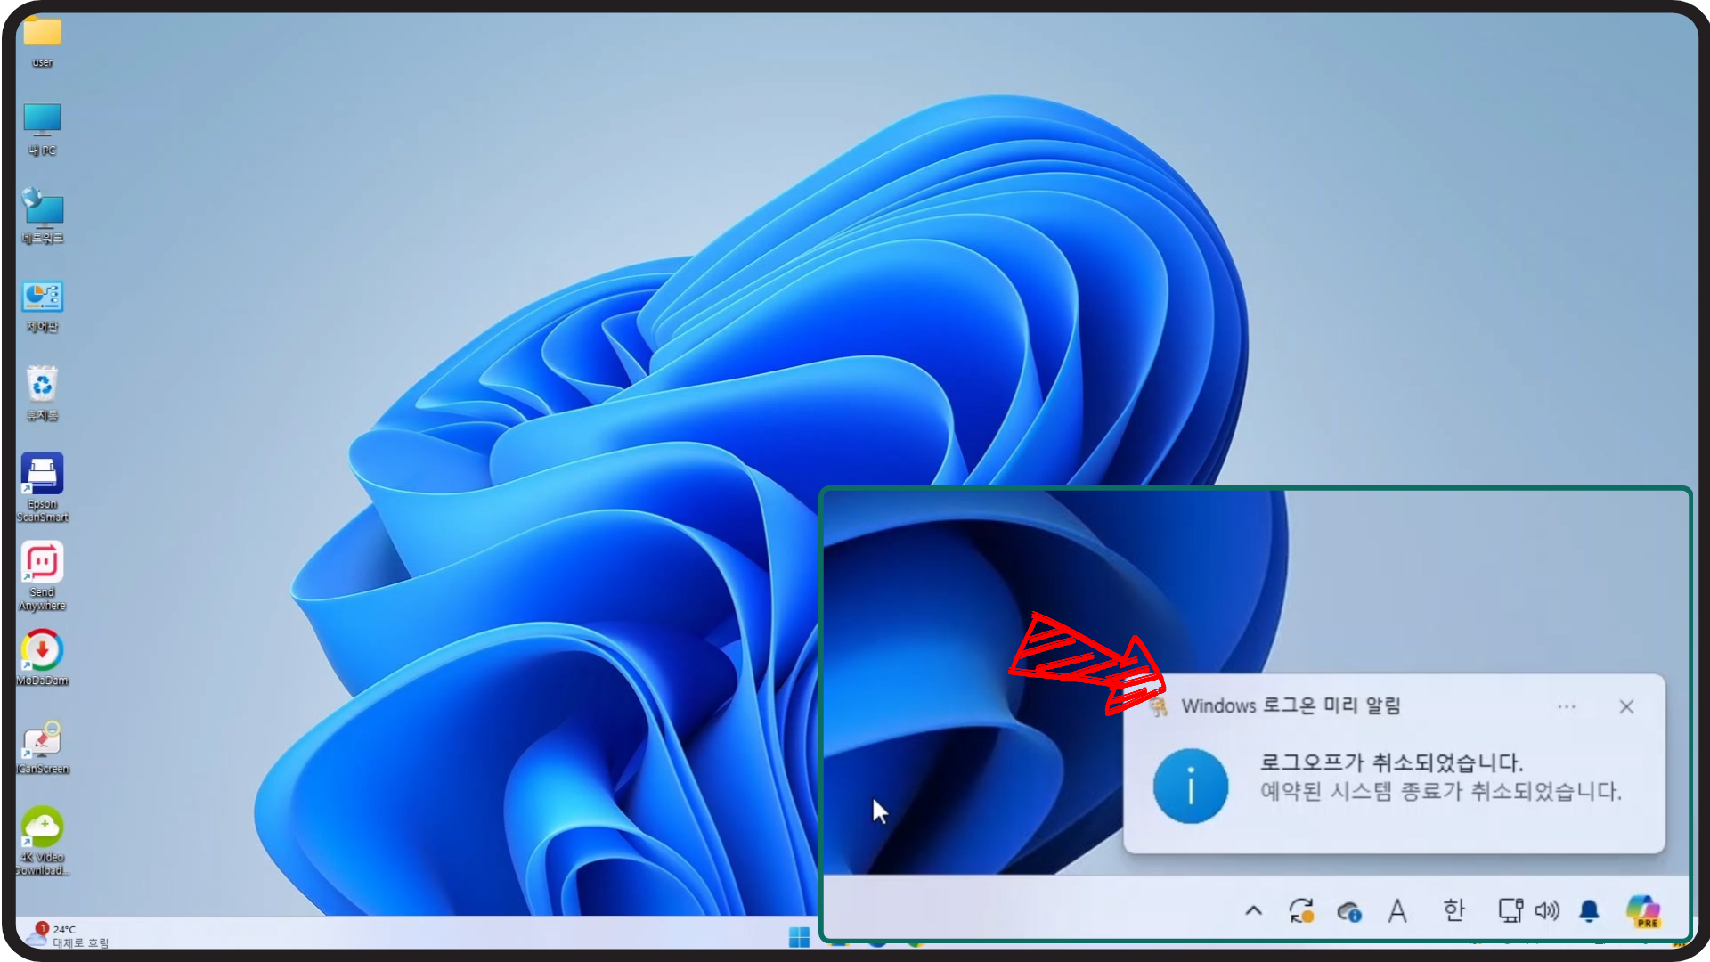Click the Windows Start button

click(799, 937)
